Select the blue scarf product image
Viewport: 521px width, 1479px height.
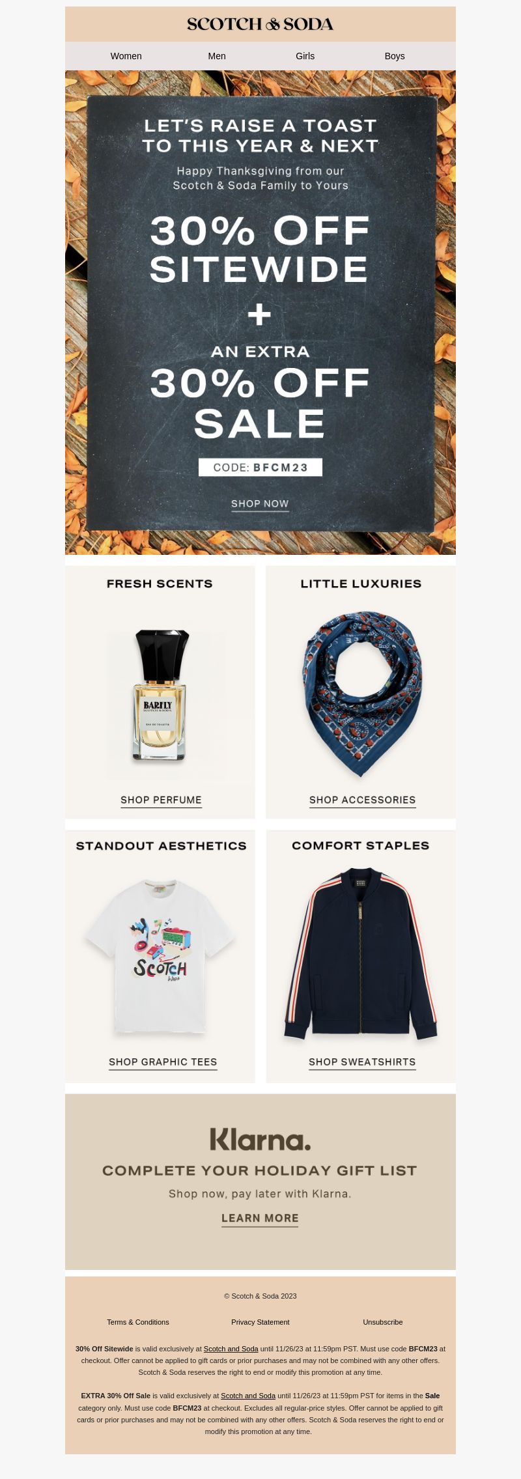pyautogui.click(x=361, y=693)
